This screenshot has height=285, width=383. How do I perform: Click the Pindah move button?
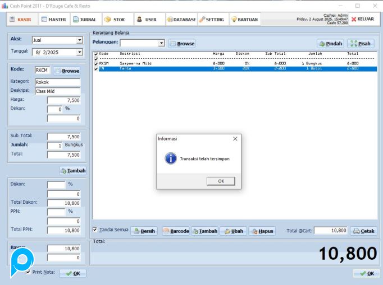330,43
